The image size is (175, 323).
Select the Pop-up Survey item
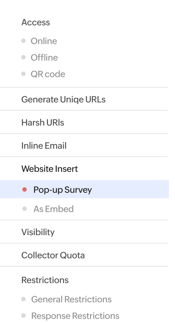coord(63,190)
